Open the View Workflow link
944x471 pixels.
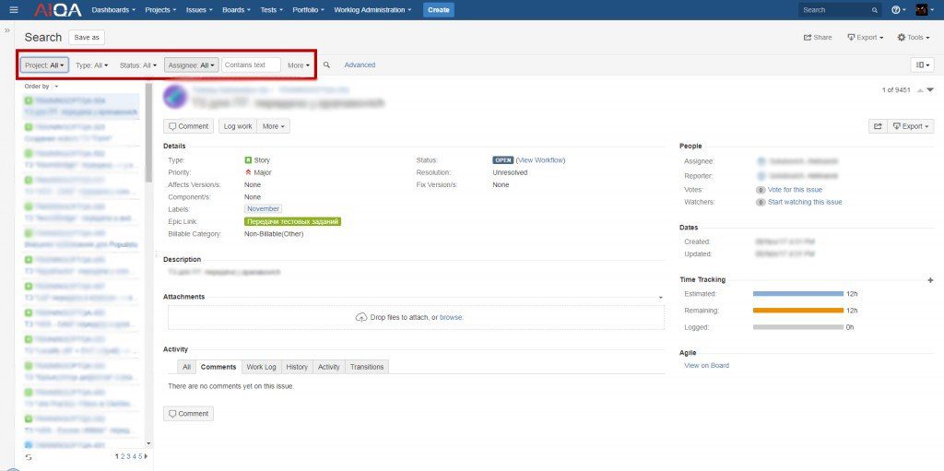pos(540,160)
